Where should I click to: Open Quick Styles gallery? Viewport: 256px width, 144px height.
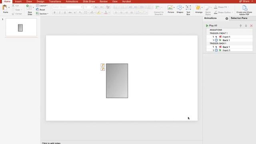pos(208,10)
